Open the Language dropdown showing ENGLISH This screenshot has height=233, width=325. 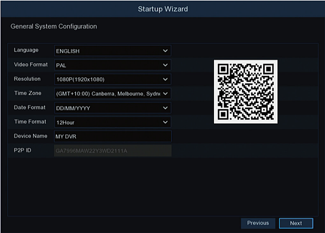[x=113, y=51]
